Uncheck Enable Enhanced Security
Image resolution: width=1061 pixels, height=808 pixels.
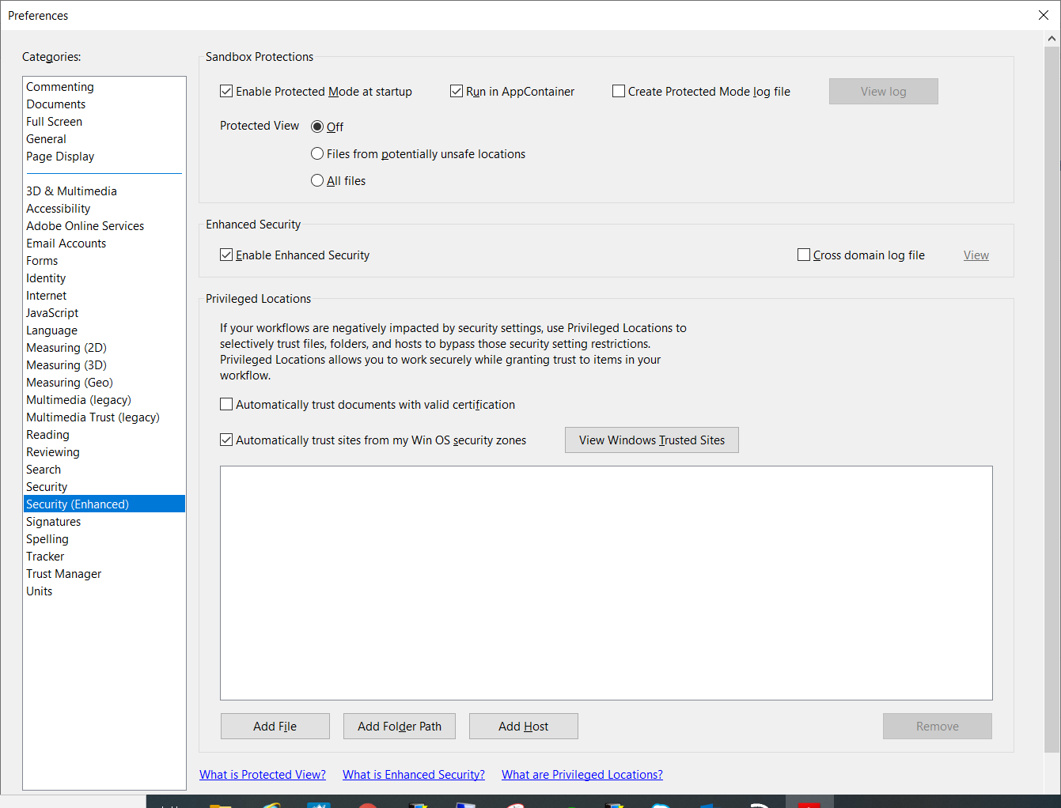tap(226, 255)
